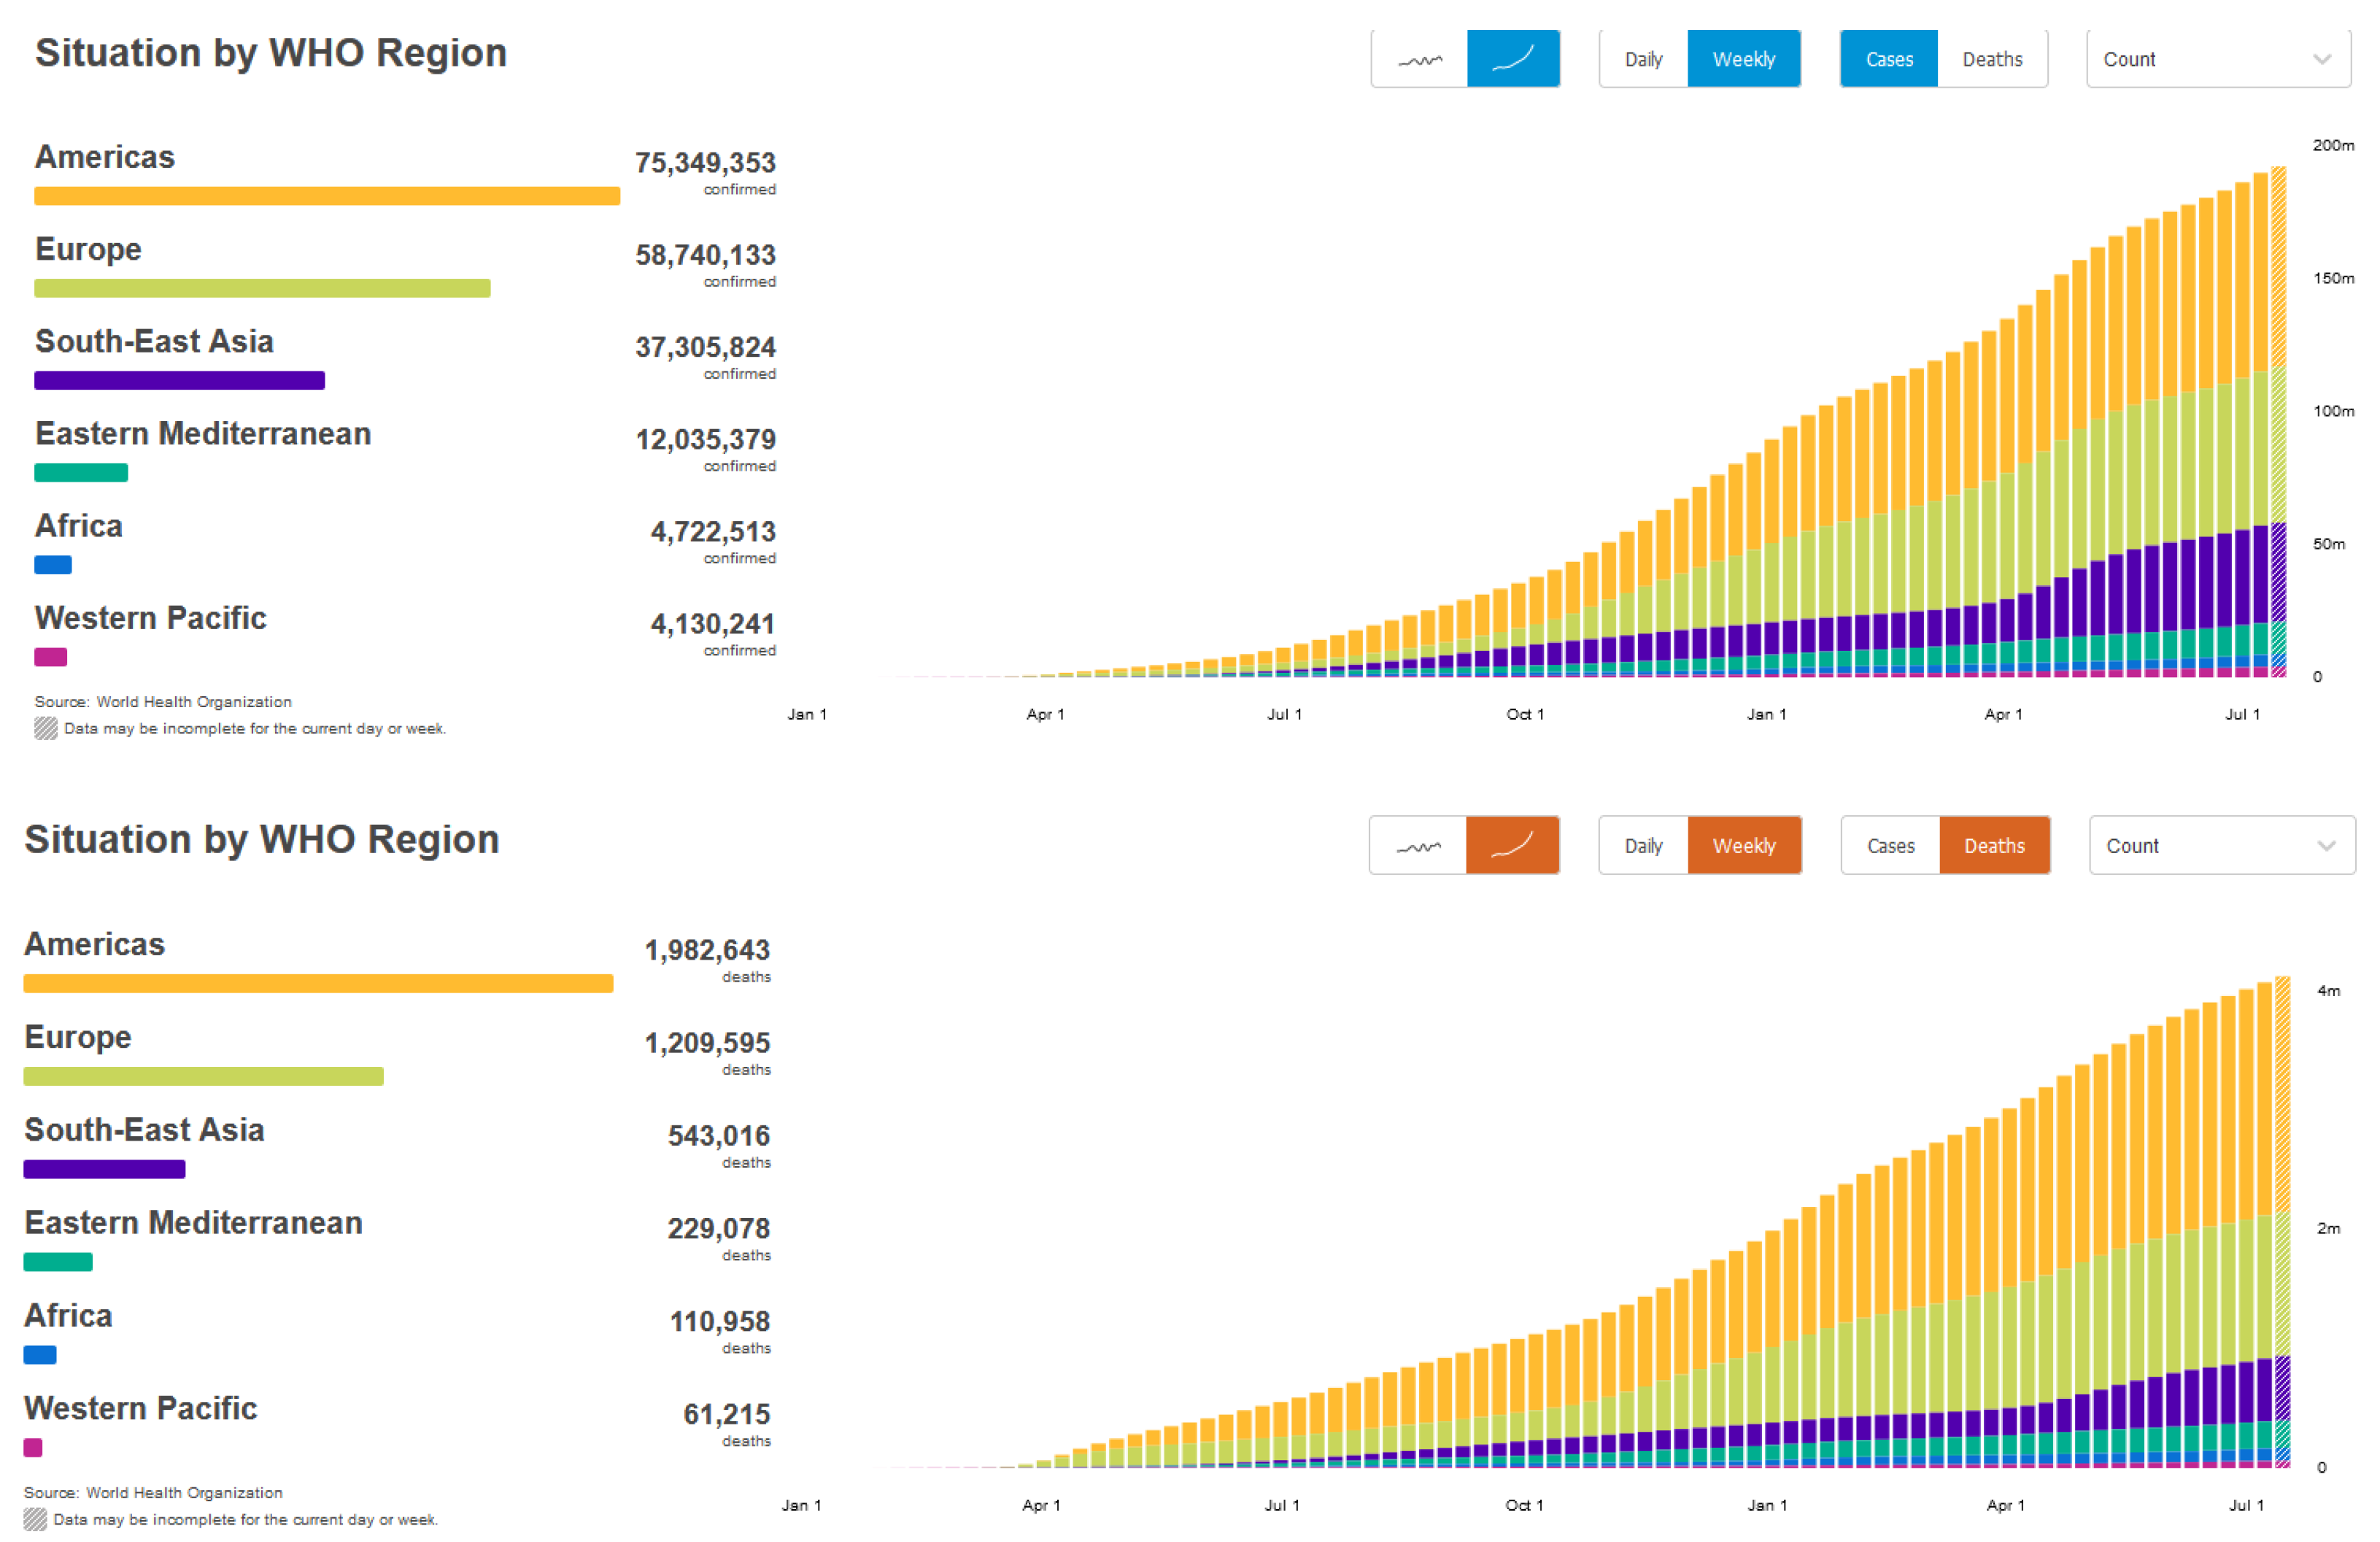Switch to Cases tab in bottom panel
Image resolution: width=2380 pixels, height=1542 pixels.
(1890, 846)
